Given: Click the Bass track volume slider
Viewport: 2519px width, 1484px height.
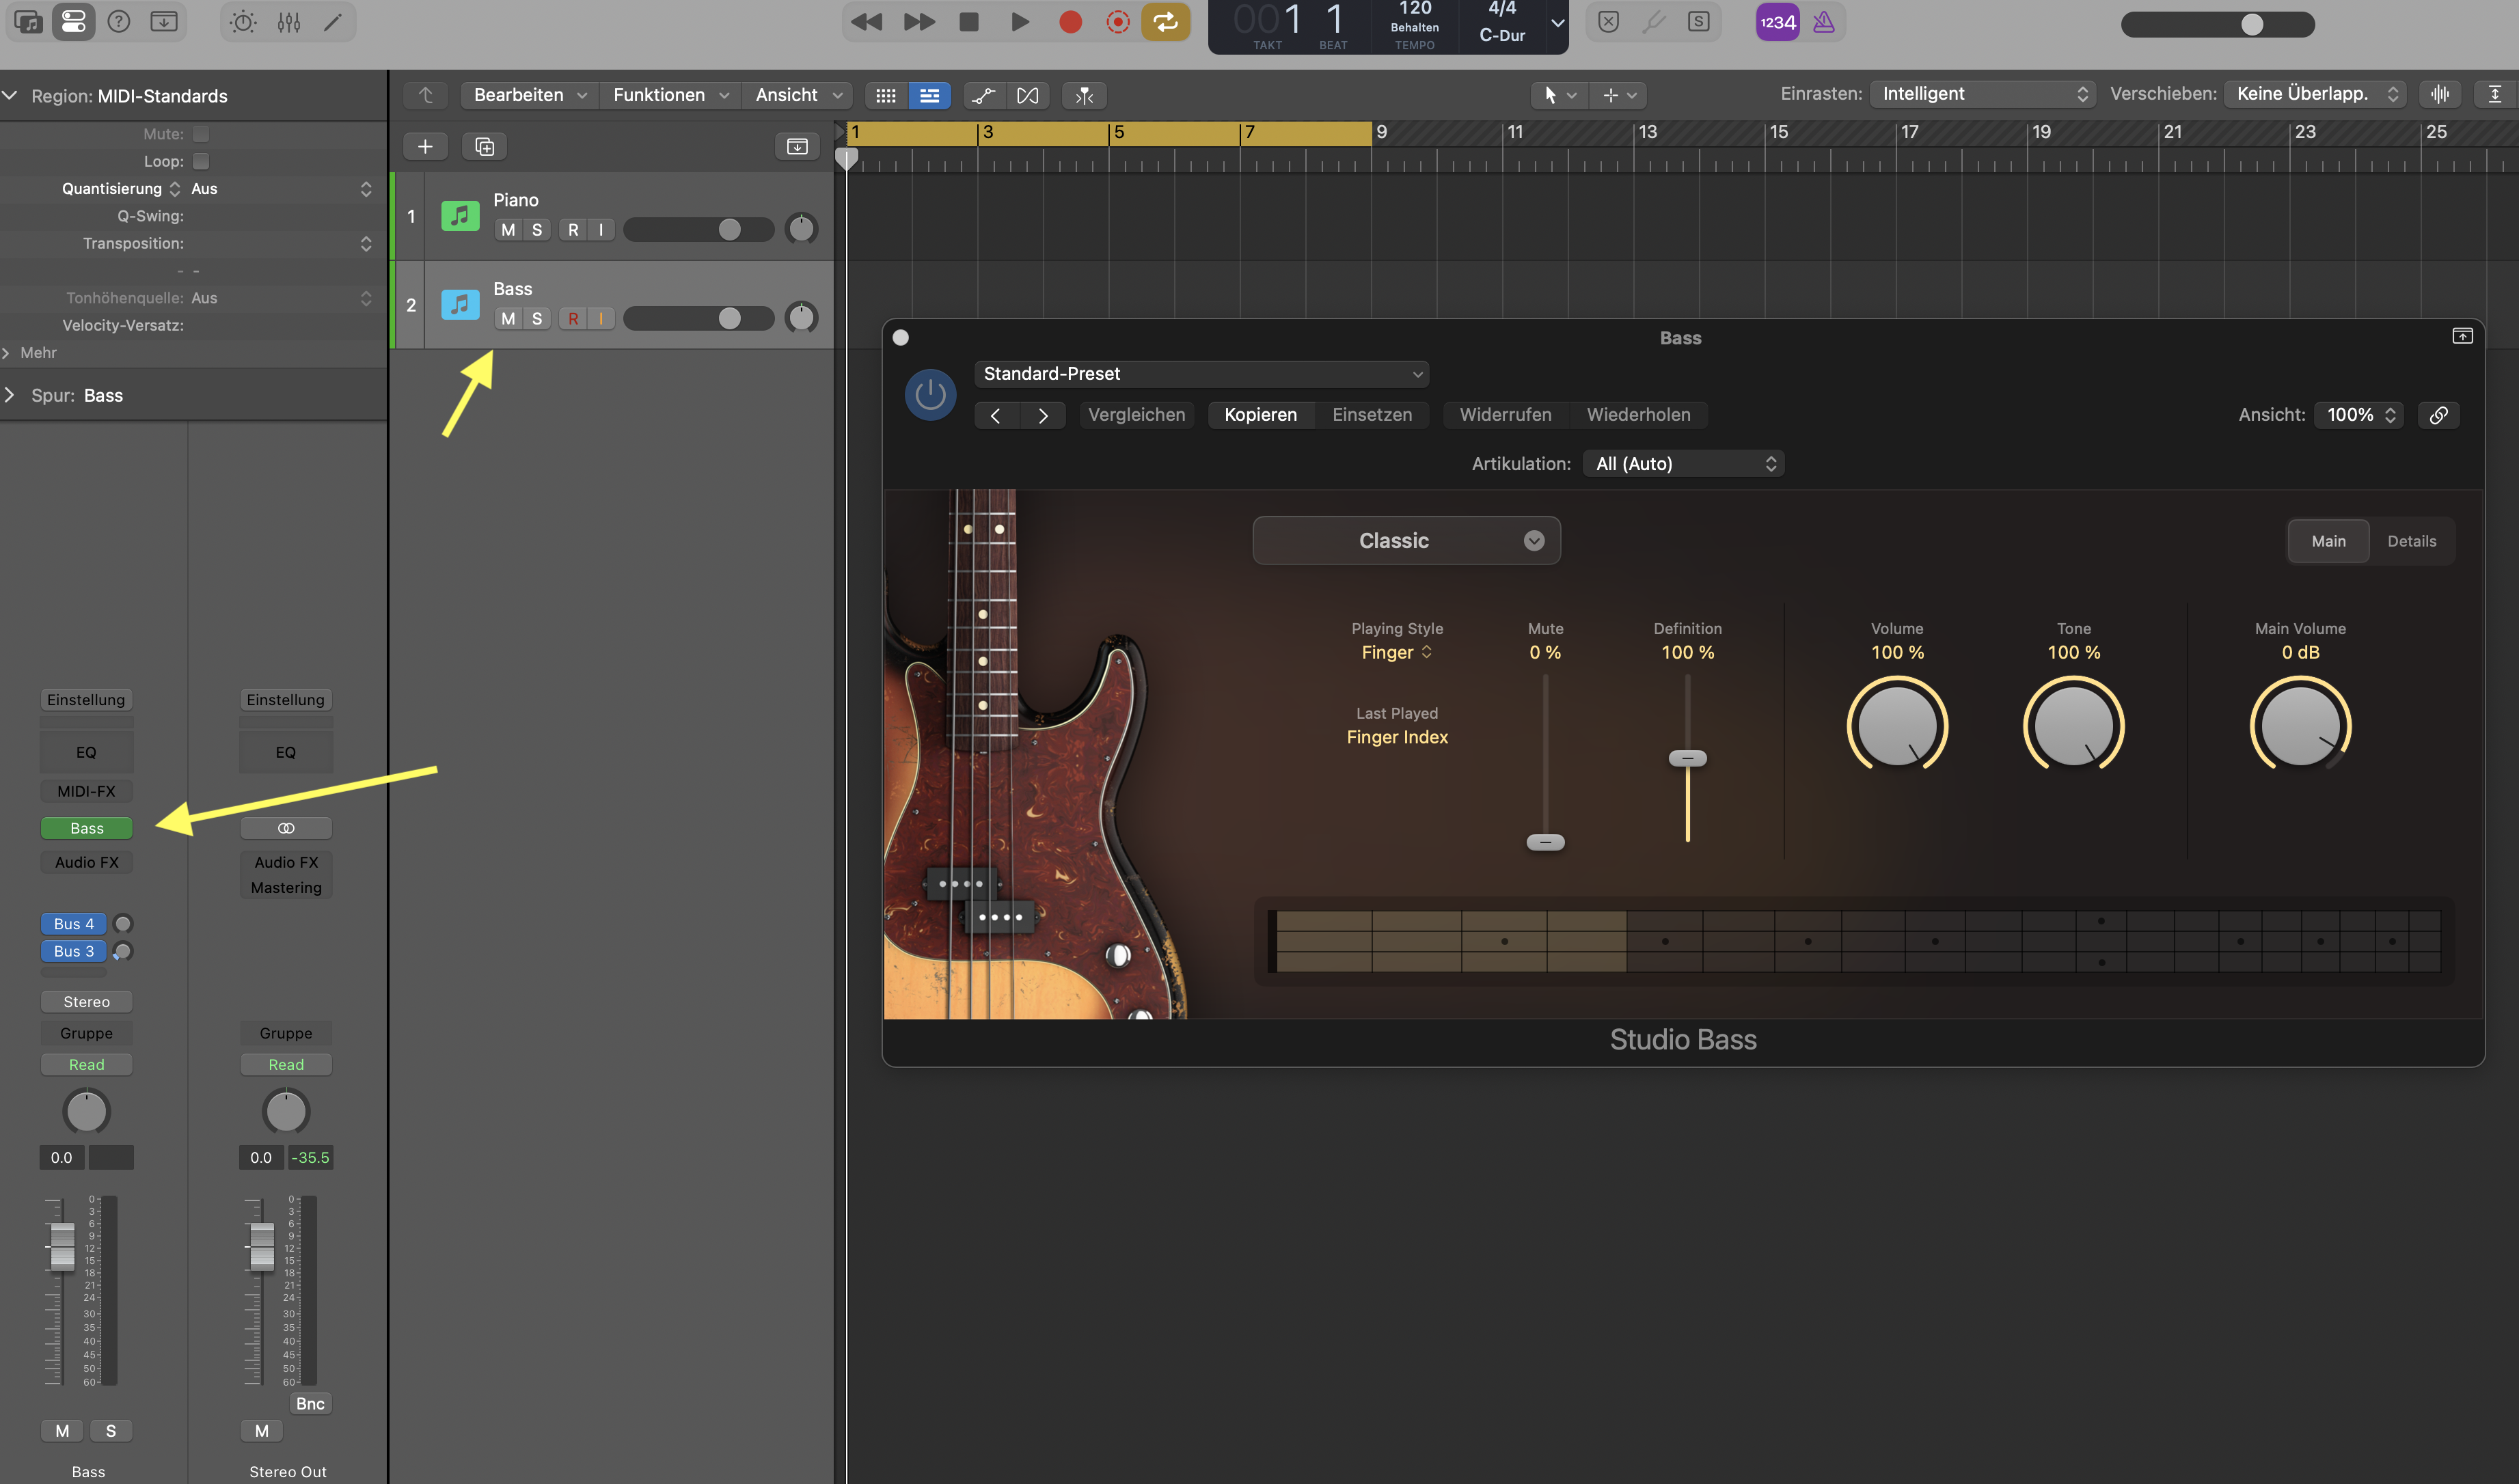Looking at the screenshot, I should [699, 319].
